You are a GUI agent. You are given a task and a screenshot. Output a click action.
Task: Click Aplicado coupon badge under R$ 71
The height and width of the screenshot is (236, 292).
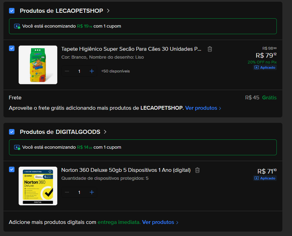(x=265, y=178)
